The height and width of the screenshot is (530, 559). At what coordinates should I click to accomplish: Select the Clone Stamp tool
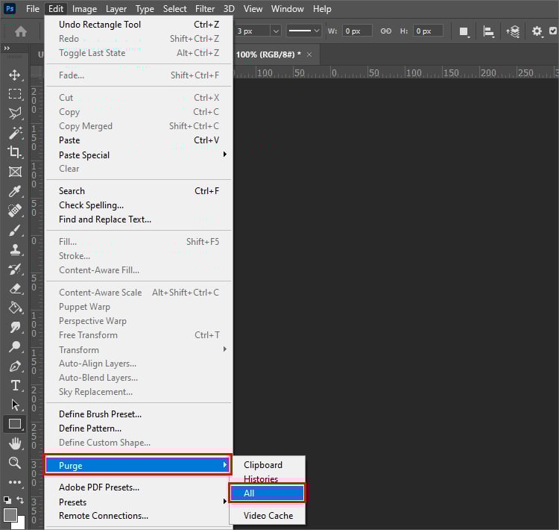pos(15,249)
